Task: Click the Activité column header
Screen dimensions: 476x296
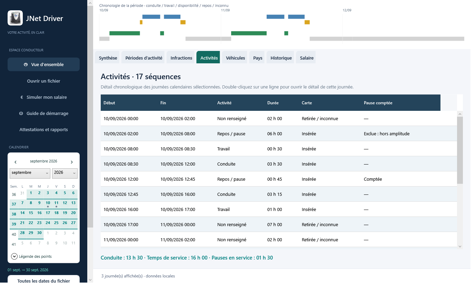Action: click(x=239, y=103)
